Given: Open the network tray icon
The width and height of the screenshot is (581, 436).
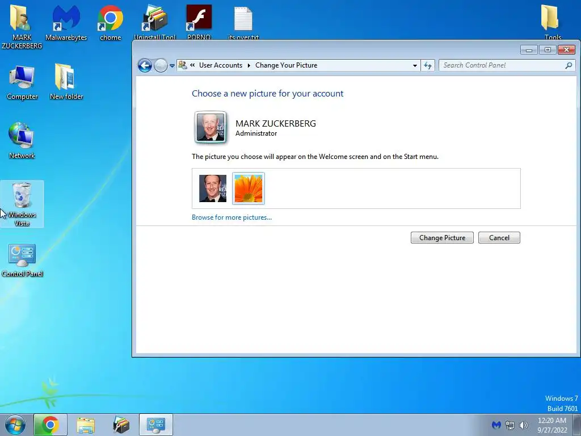Looking at the screenshot, I should (510, 425).
